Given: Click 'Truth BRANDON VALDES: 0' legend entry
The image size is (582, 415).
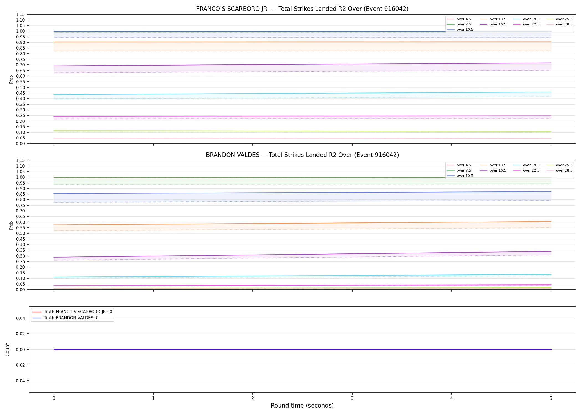Looking at the screenshot, I should pyautogui.click(x=65, y=318).
